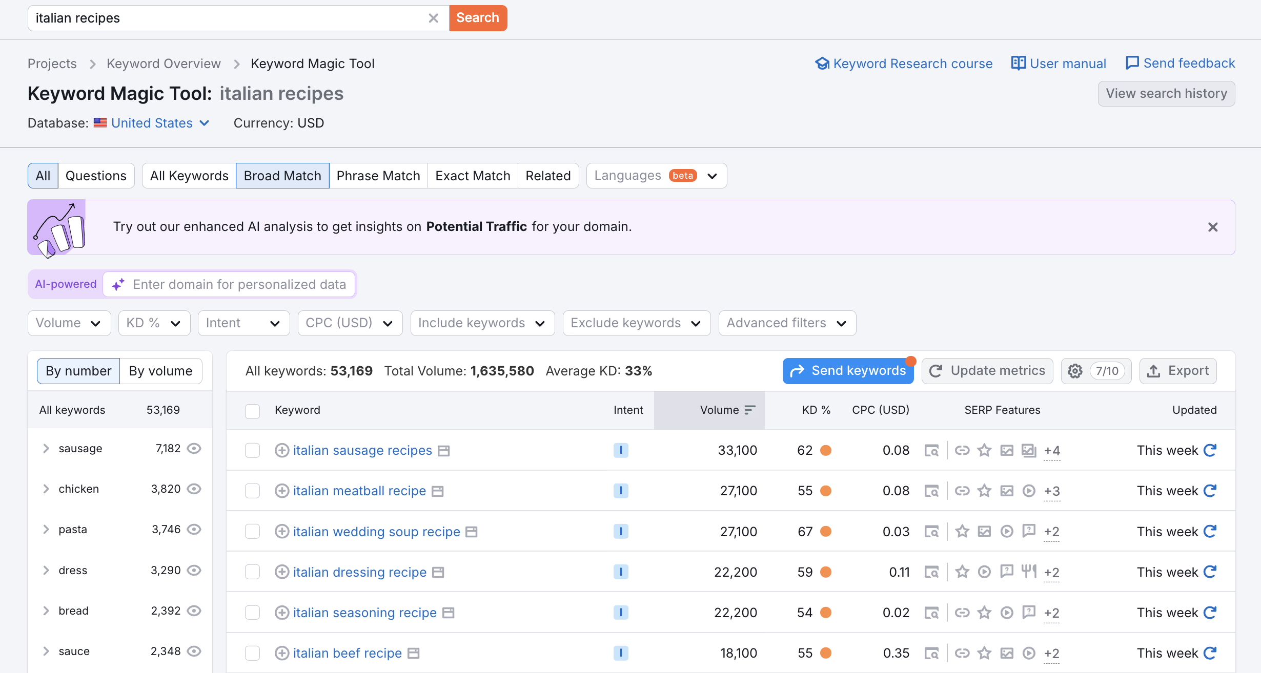Open the Volume filter dropdown
The image size is (1261, 673).
(69, 323)
